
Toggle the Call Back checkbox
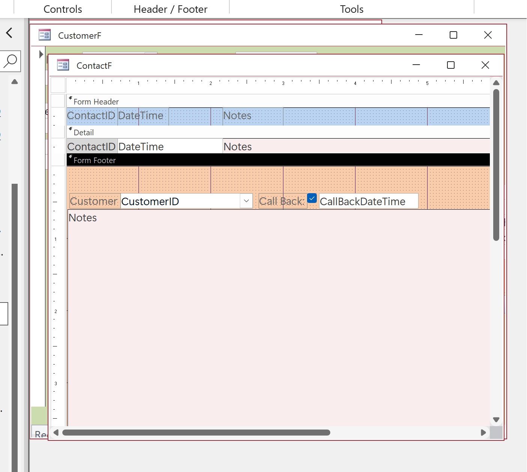pyautogui.click(x=312, y=198)
